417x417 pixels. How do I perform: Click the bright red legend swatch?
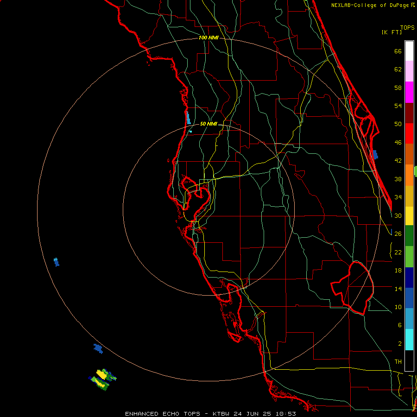pos(409,133)
